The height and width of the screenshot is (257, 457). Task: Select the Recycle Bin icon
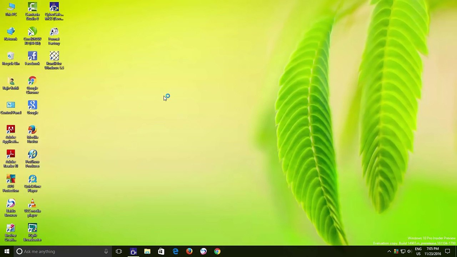pos(11,59)
